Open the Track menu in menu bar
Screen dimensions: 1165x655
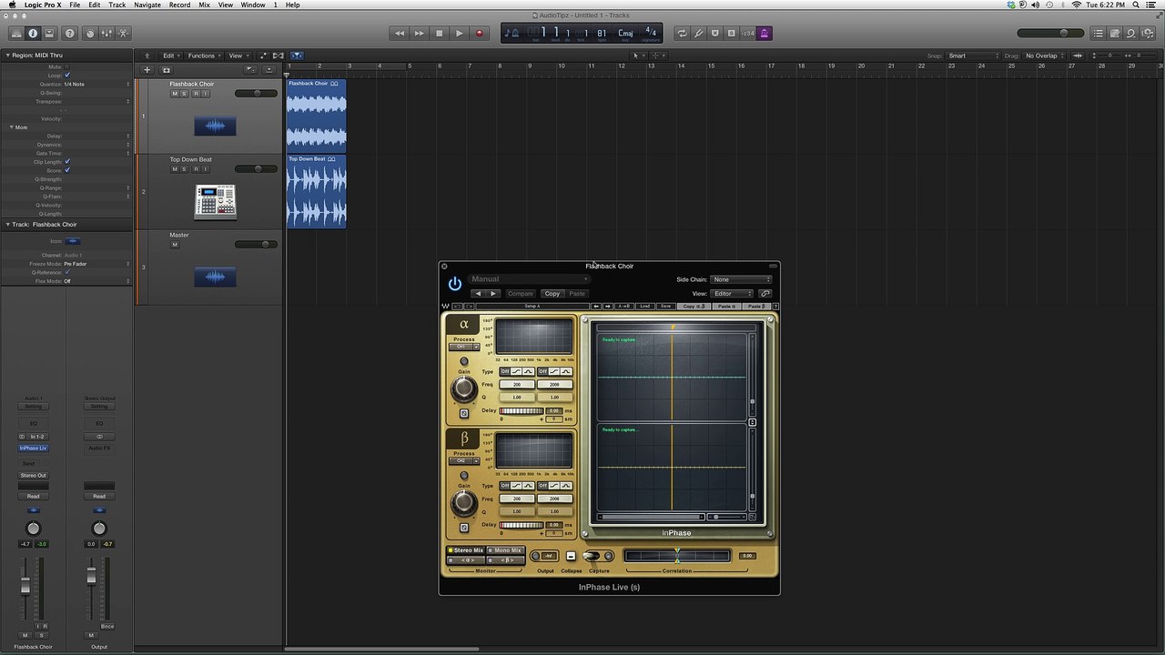click(117, 5)
